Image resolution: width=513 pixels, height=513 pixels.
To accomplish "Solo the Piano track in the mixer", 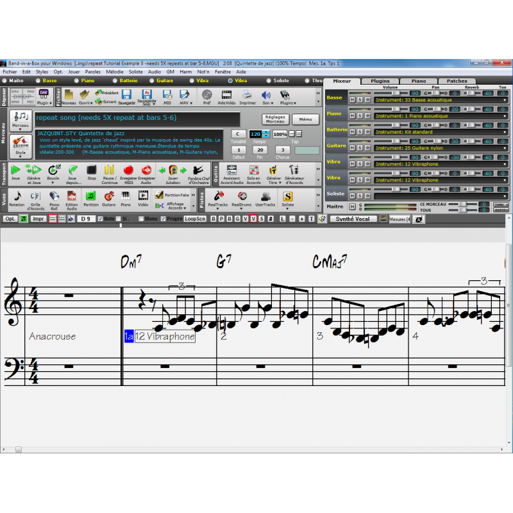I will click(x=360, y=116).
